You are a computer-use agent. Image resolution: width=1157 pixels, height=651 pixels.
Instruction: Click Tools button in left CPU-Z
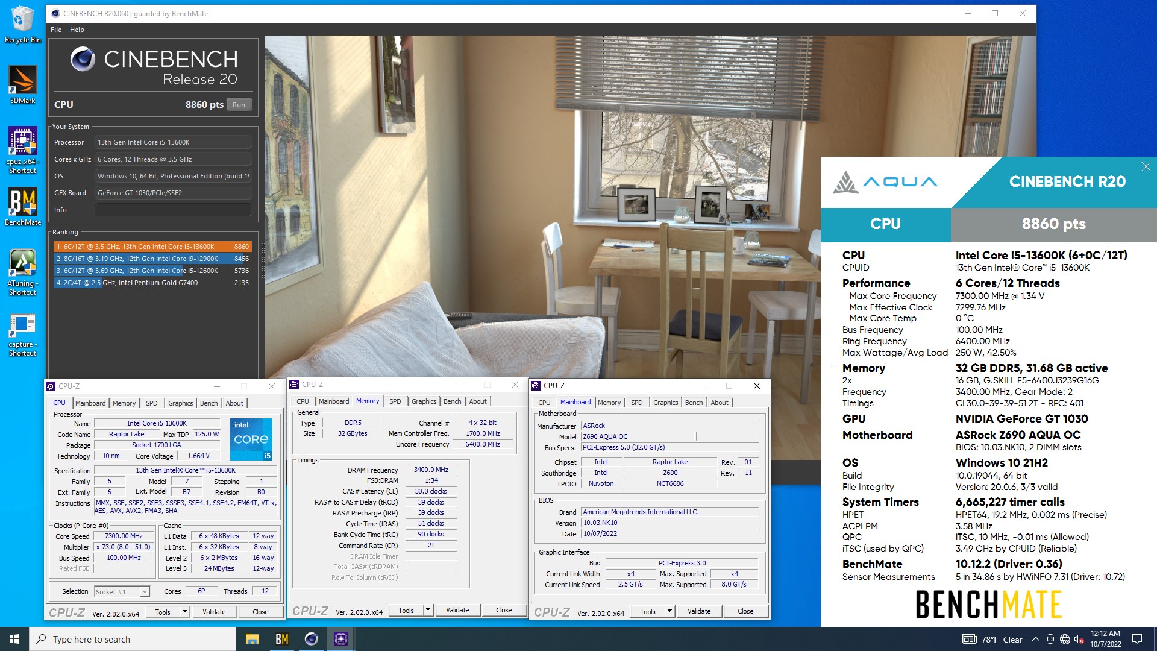[163, 612]
